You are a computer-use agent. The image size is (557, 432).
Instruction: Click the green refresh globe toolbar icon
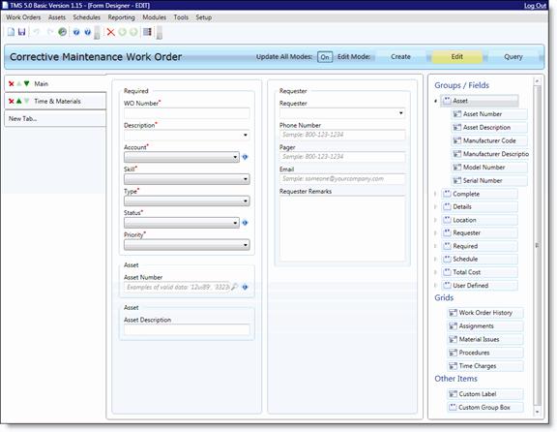[x=62, y=32]
